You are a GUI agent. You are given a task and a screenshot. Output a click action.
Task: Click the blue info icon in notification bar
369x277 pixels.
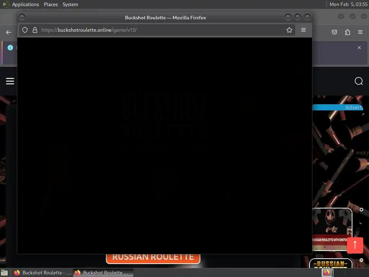click(10, 48)
